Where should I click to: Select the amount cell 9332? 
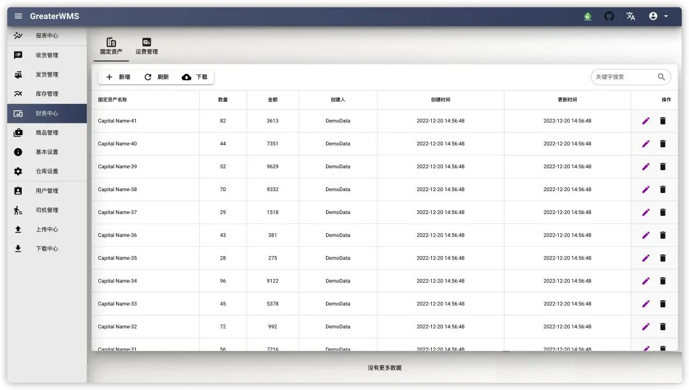[x=272, y=189]
